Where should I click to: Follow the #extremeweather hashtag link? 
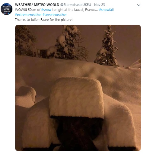coord(28,15)
